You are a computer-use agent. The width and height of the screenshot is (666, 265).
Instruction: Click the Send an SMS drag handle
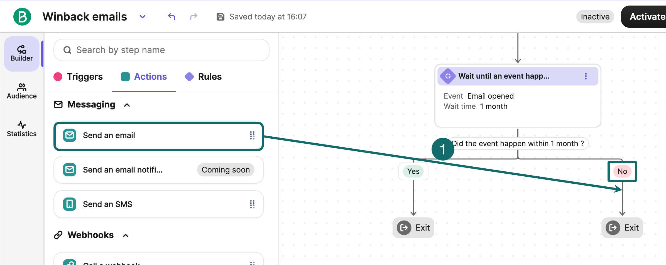pyautogui.click(x=252, y=204)
